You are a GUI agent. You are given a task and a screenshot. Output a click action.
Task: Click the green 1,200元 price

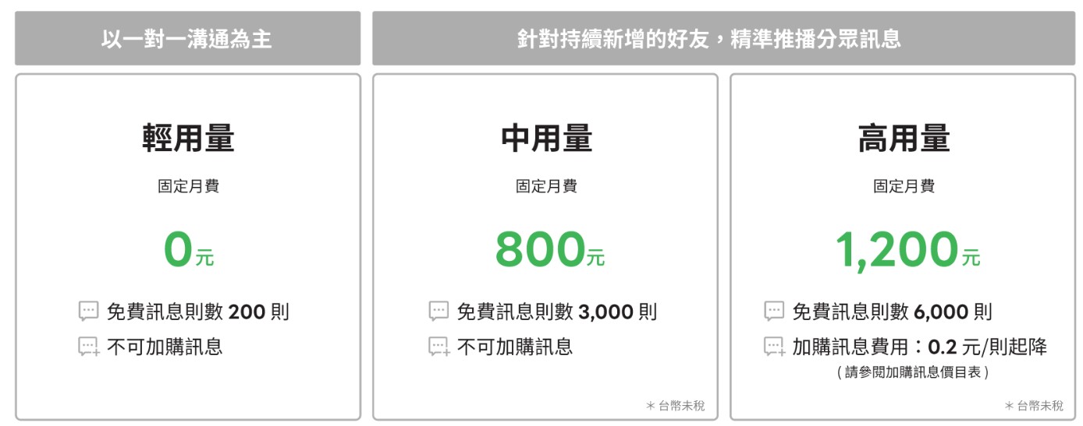tap(907, 250)
